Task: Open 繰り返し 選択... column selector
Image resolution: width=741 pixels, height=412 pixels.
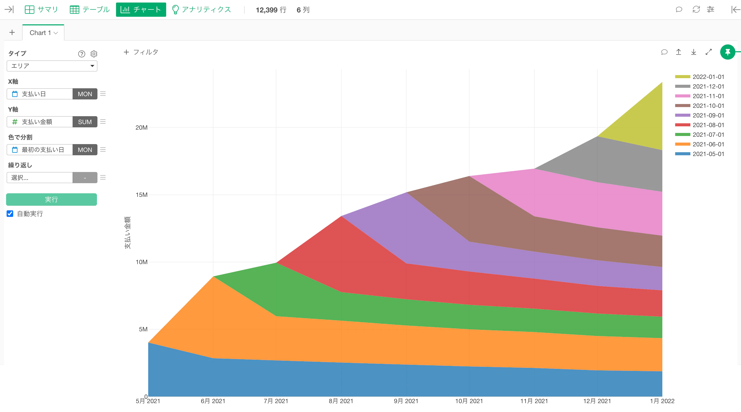Action: pos(40,178)
